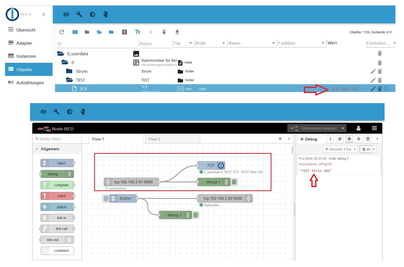This screenshot has width=404, height=267.
Task: Edit the Strom folder with pencil icon
Action: point(373,71)
